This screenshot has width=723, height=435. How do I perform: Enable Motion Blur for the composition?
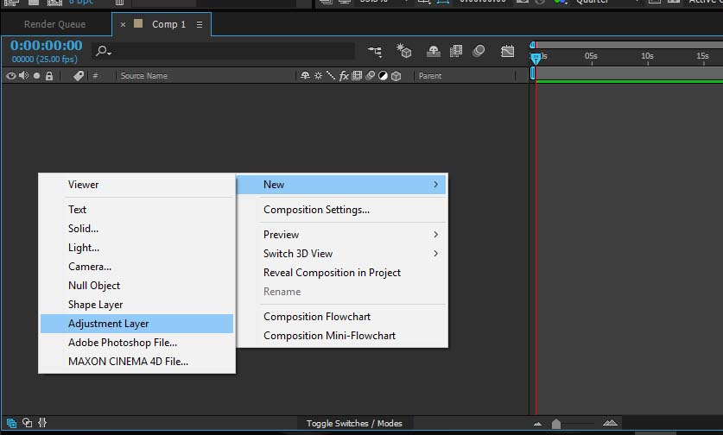[x=479, y=52]
